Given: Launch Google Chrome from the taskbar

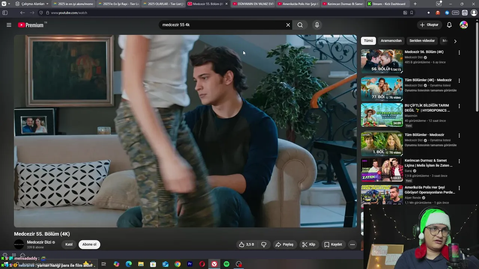Looking at the screenshot, I should 177,264.
